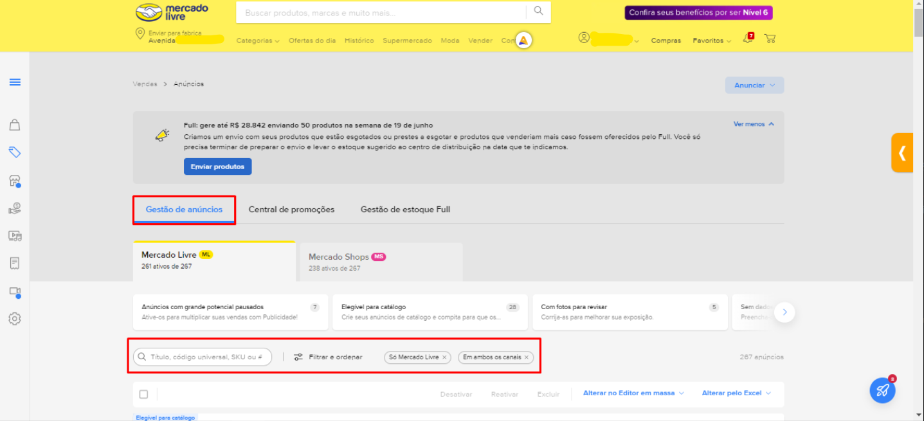Click the Mercado Livre logo
The image size is (924, 421).
coord(172,12)
